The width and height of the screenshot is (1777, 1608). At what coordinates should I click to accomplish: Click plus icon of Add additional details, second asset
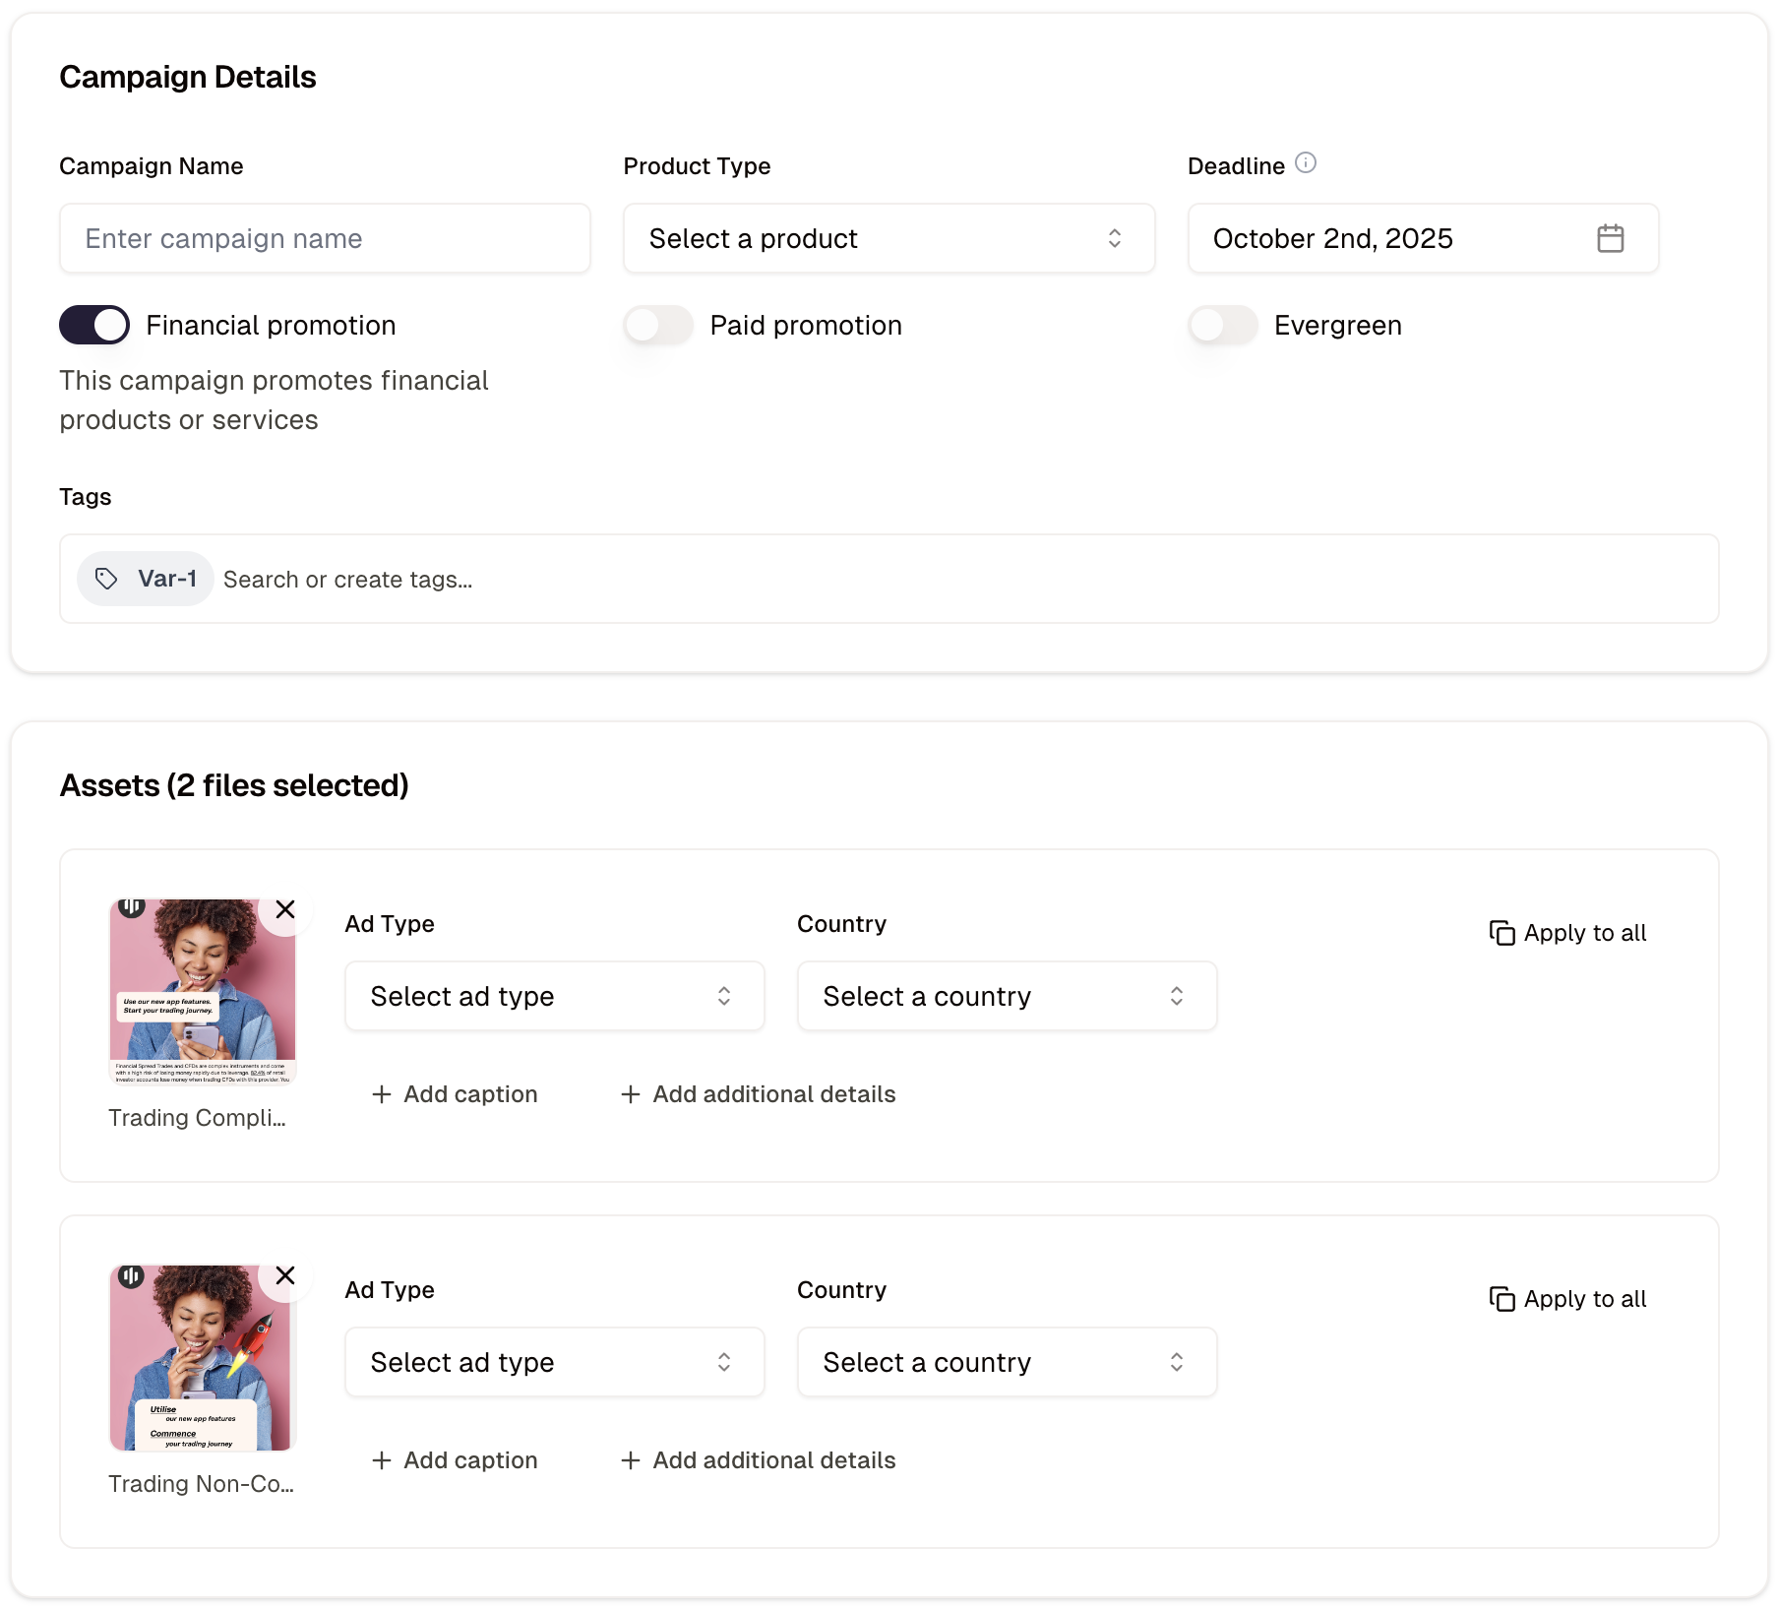[631, 1460]
